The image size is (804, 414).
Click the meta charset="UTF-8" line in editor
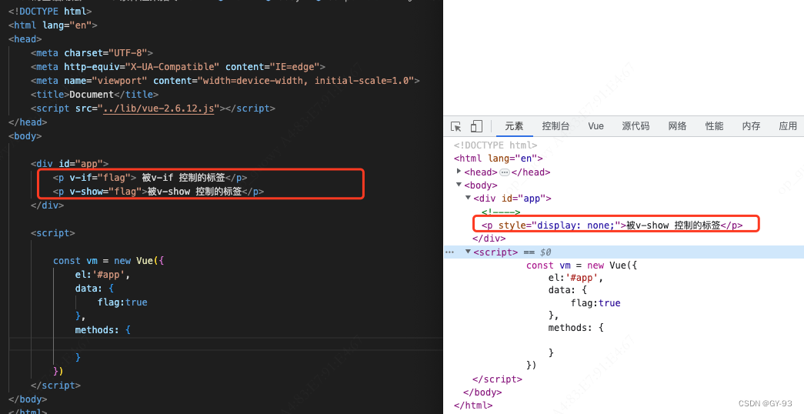tap(92, 53)
